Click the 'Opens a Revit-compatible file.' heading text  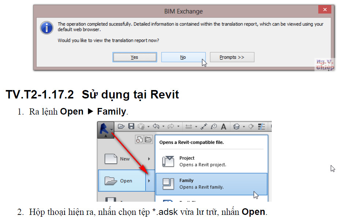click(x=191, y=142)
